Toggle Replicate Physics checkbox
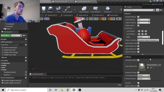The image size is (164, 92). 138,52
